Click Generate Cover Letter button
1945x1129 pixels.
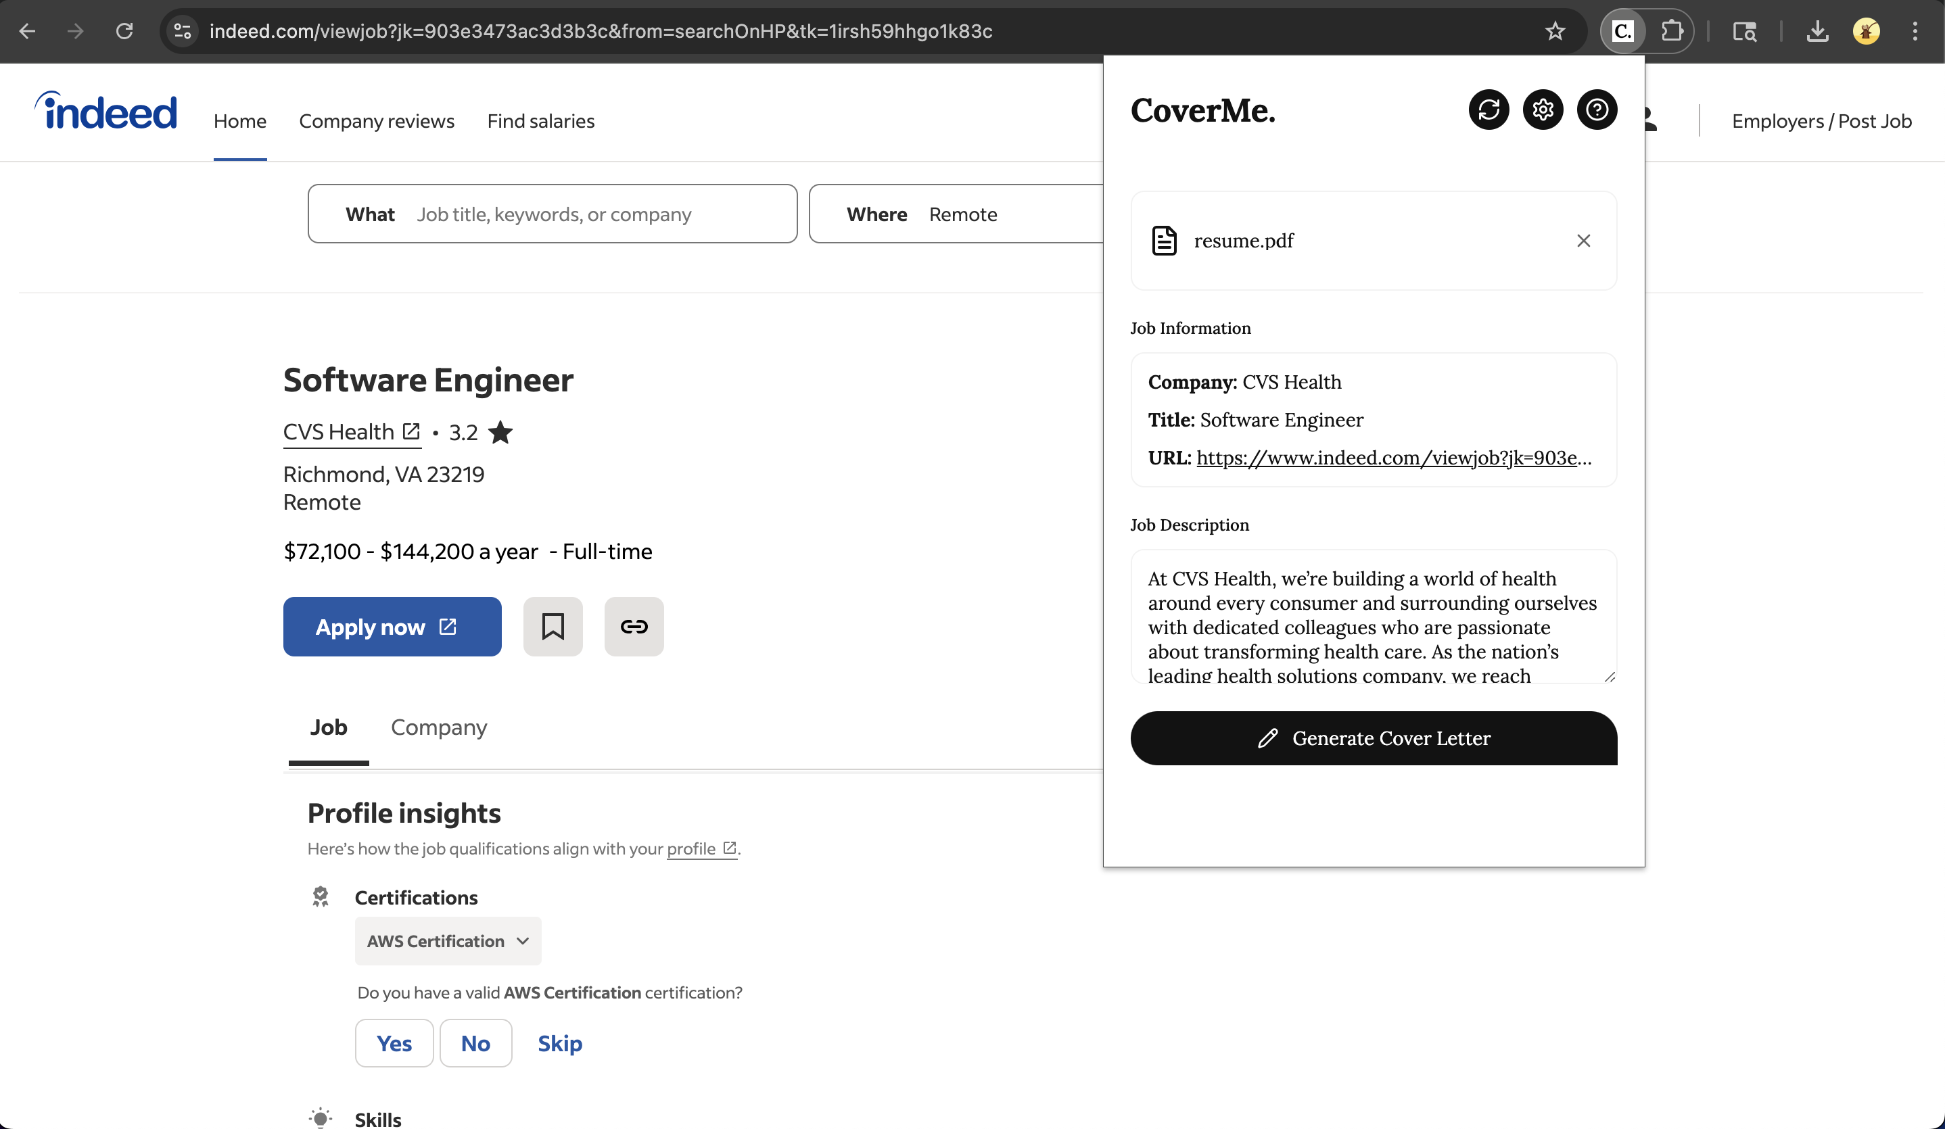click(1373, 738)
